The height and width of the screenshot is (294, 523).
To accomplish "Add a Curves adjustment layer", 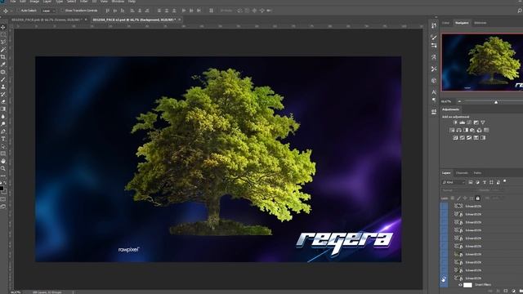I will point(469,122).
